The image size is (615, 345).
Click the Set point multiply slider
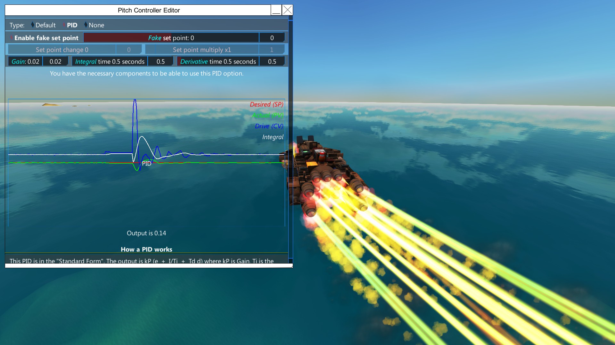point(202,50)
